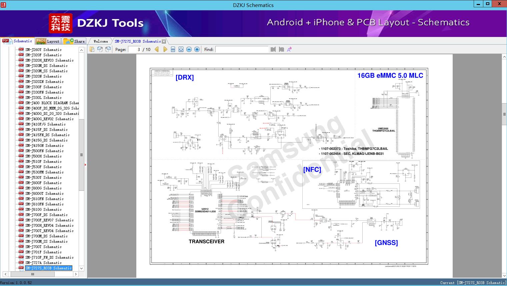
Task: Collapse the left panel with the red splitter arrow
Action: [86, 164]
